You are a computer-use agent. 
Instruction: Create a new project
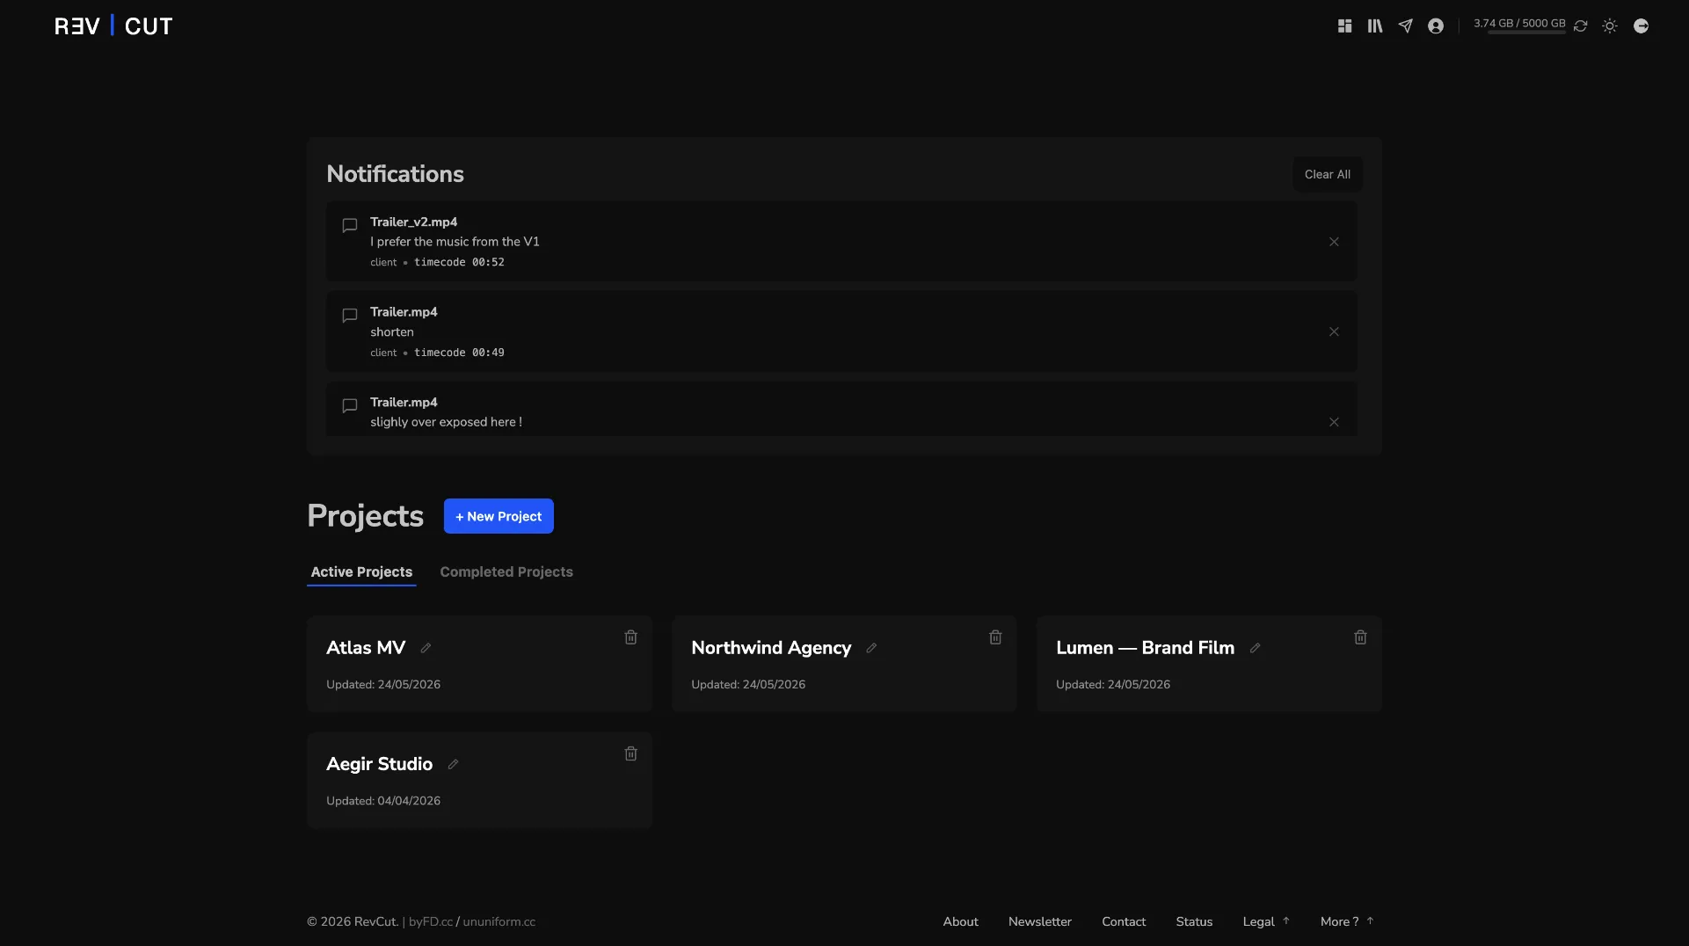click(x=499, y=516)
